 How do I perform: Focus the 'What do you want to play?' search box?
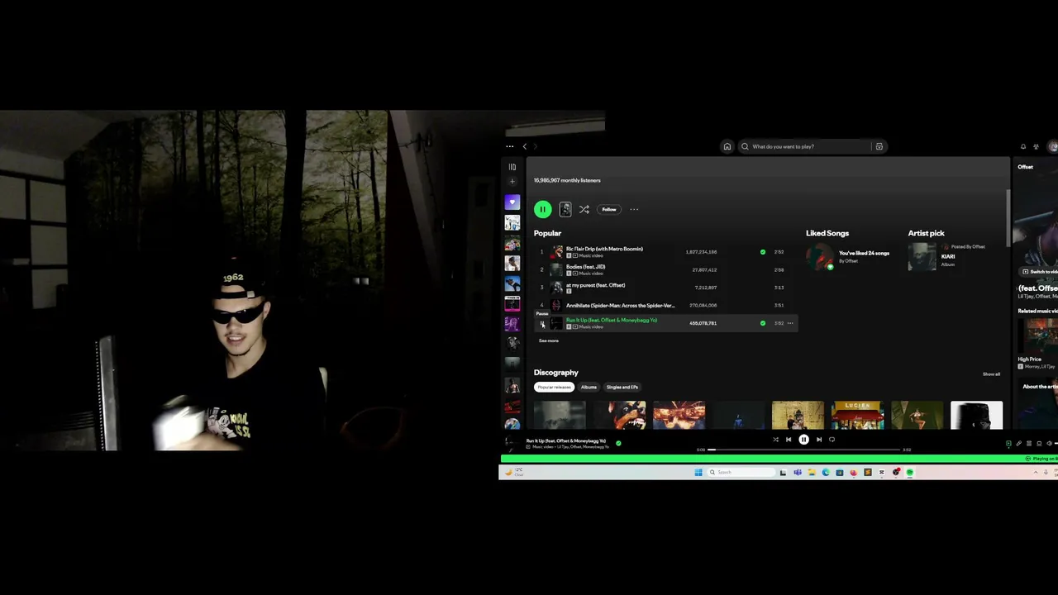811,146
